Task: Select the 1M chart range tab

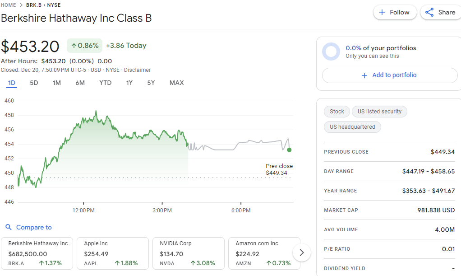Action: point(57,83)
